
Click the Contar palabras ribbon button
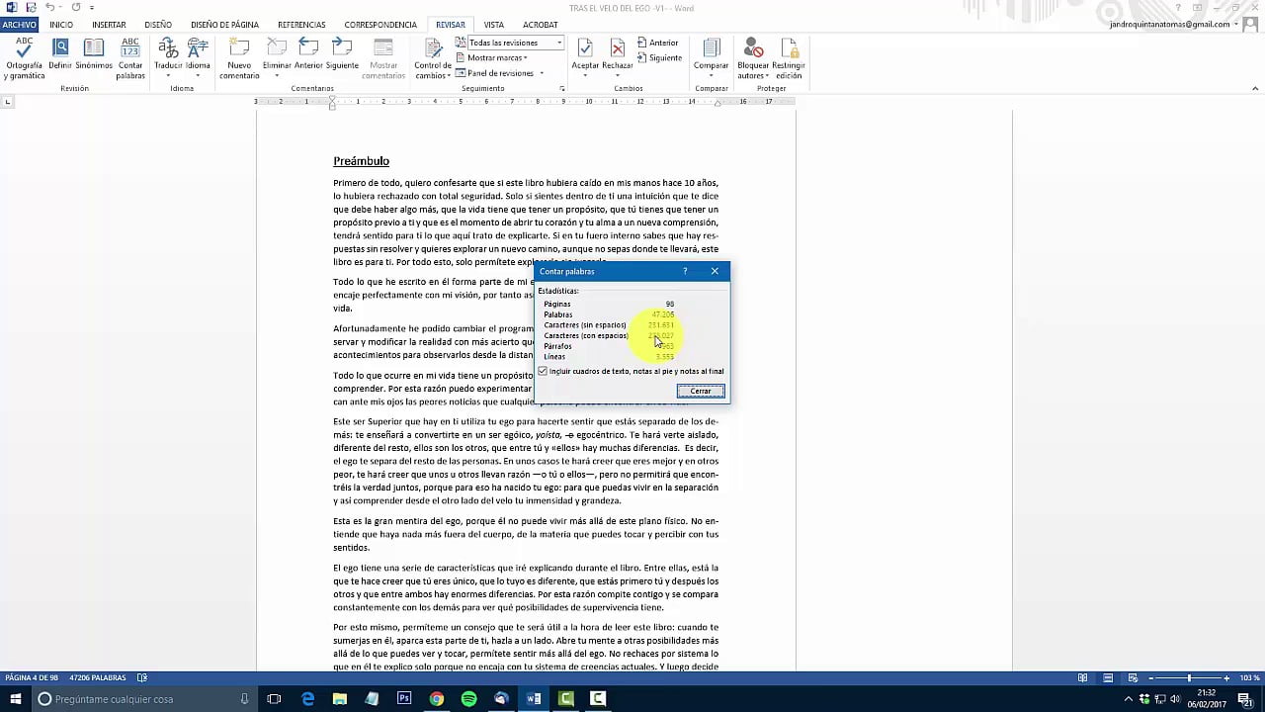(x=130, y=59)
